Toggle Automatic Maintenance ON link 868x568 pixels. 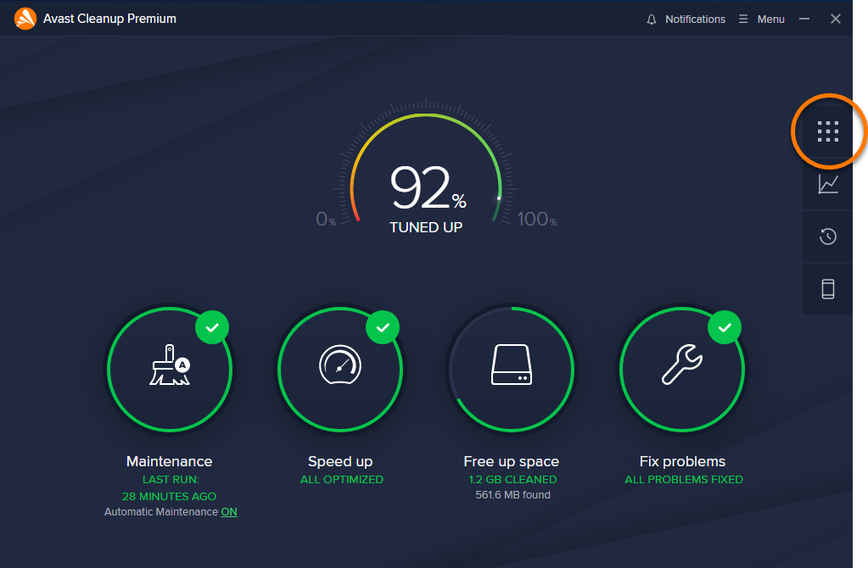click(x=228, y=512)
